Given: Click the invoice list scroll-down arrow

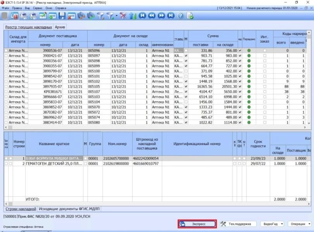Looking at the screenshot, I should 309,123.
